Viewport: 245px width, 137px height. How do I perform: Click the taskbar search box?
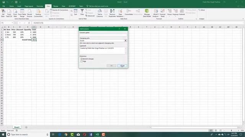pos(28,134)
